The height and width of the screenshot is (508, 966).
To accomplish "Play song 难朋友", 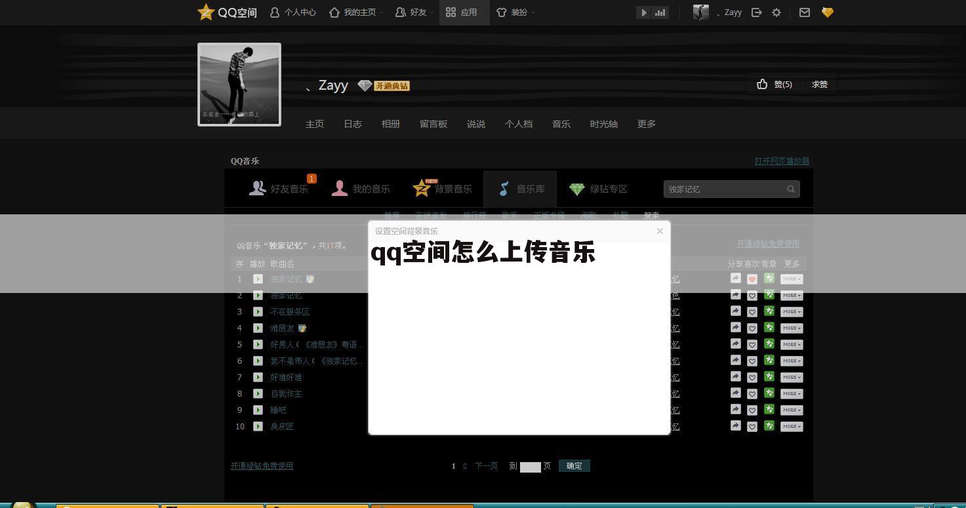I will (258, 328).
